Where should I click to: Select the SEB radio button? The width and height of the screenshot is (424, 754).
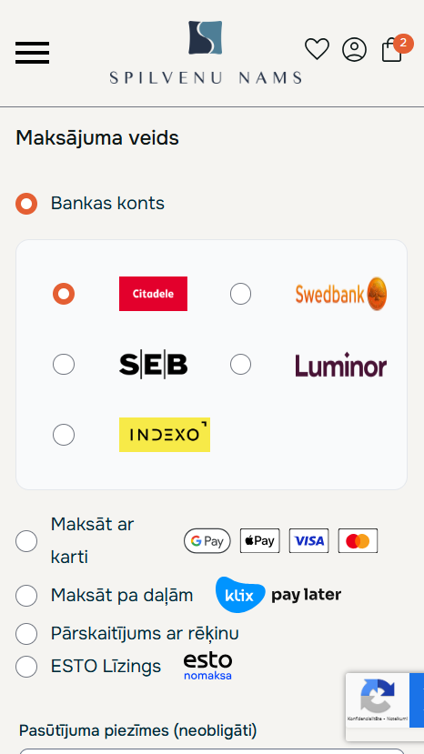(64, 365)
